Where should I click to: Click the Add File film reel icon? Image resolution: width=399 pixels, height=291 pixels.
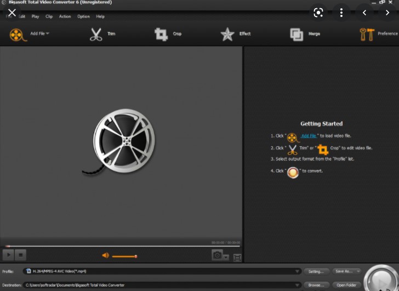[18, 35]
